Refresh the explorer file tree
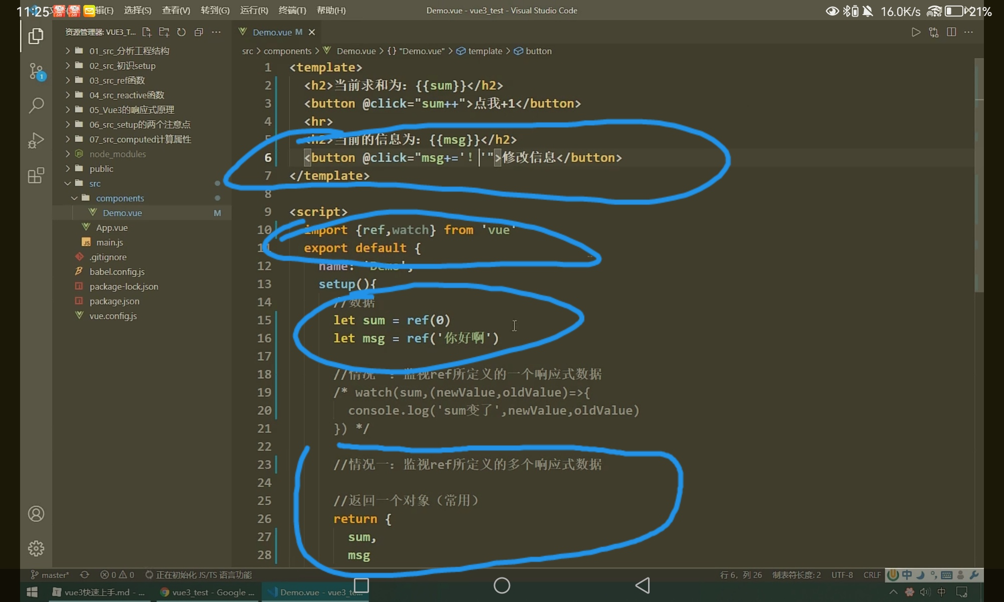Viewport: 1004px width, 602px height. (x=181, y=32)
